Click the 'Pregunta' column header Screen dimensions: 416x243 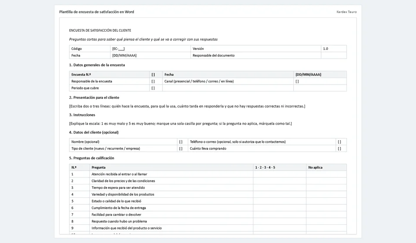click(x=172, y=167)
